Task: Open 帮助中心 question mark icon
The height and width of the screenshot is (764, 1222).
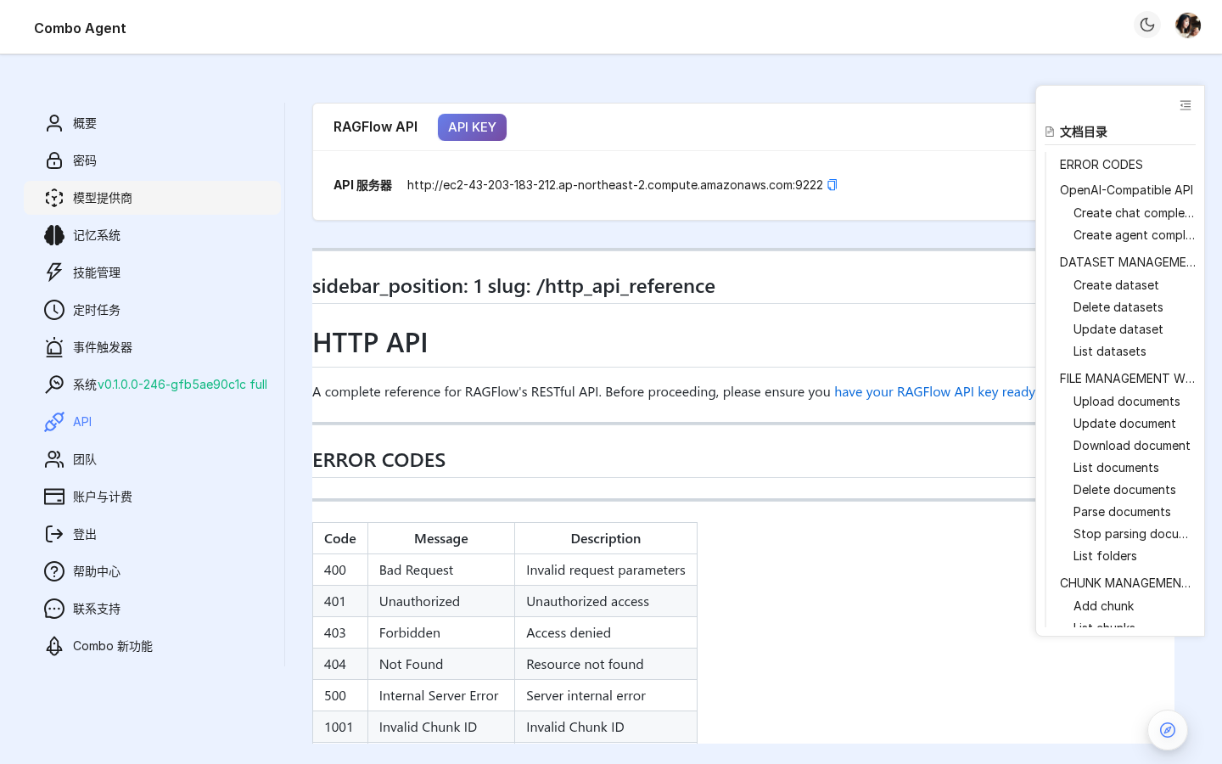Action: pyautogui.click(x=54, y=571)
